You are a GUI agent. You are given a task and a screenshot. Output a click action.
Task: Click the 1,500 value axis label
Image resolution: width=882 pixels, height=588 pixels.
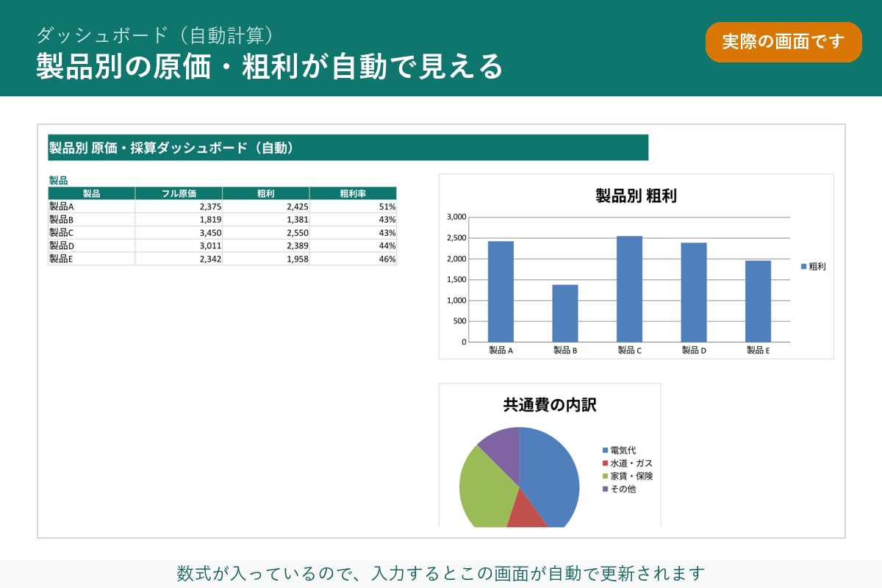[x=456, y=279]
